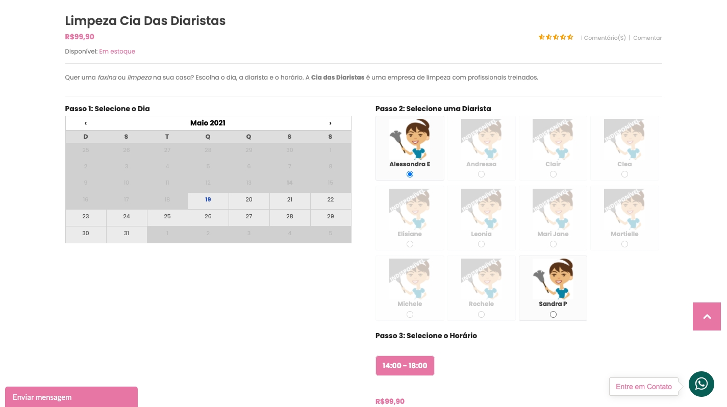Open the Enviar mensagem chat tab
This screenshot has width=727, height=407.
[71, 397]
